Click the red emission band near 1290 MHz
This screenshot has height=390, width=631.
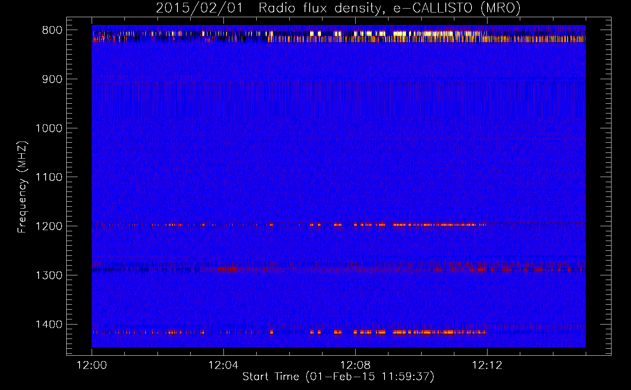point(339,269)
